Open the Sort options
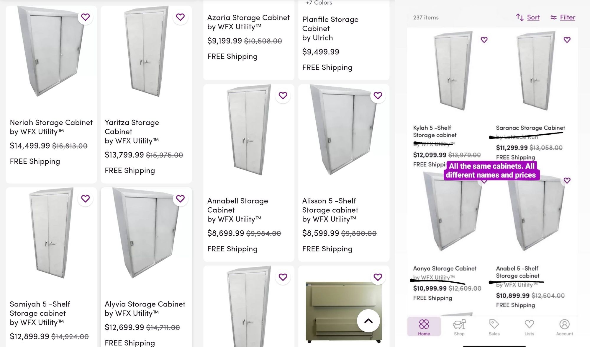The image size is (590, 347). (x=528, y=17)
